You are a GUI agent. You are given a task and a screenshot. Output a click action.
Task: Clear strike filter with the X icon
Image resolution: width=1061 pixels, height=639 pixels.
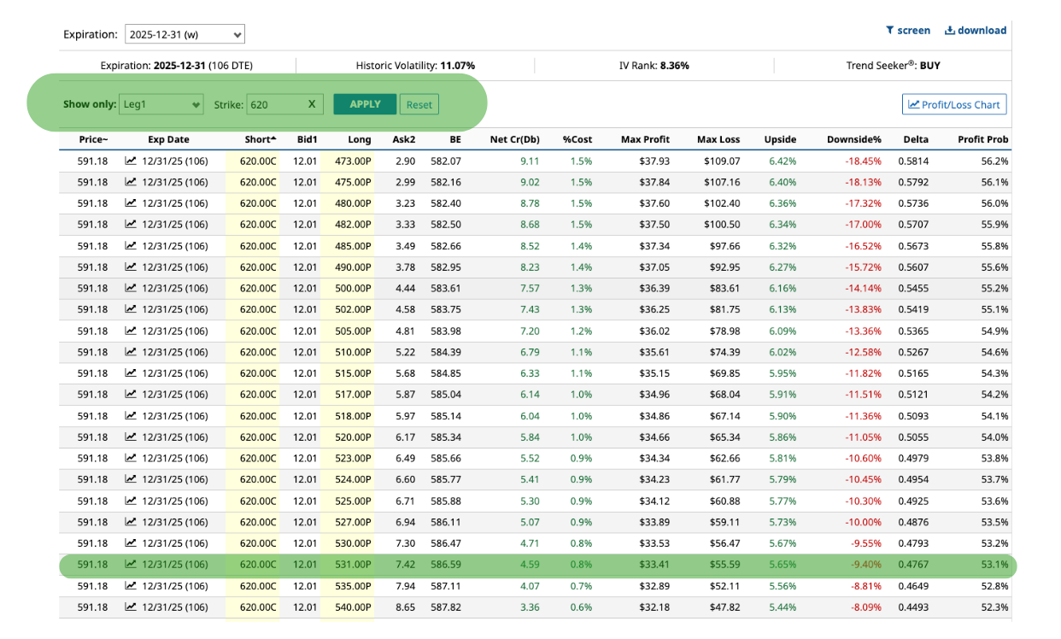click(x=312, y=104)
